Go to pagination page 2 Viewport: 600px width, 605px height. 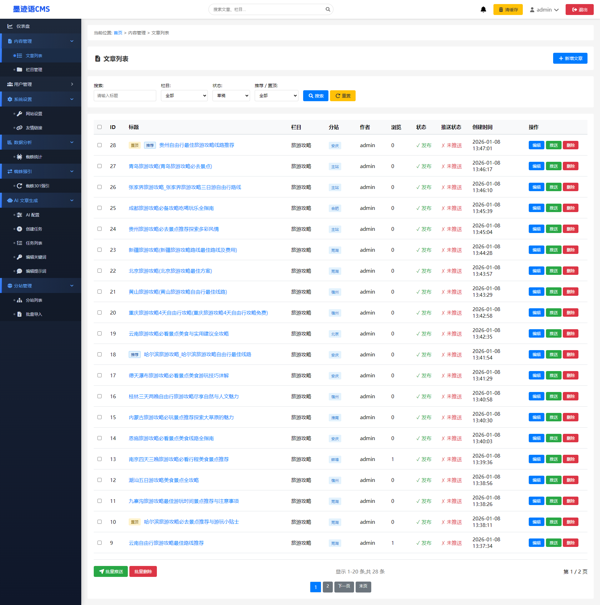click(327, 586)
